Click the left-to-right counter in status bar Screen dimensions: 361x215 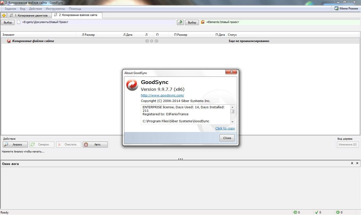coord(339,212)
